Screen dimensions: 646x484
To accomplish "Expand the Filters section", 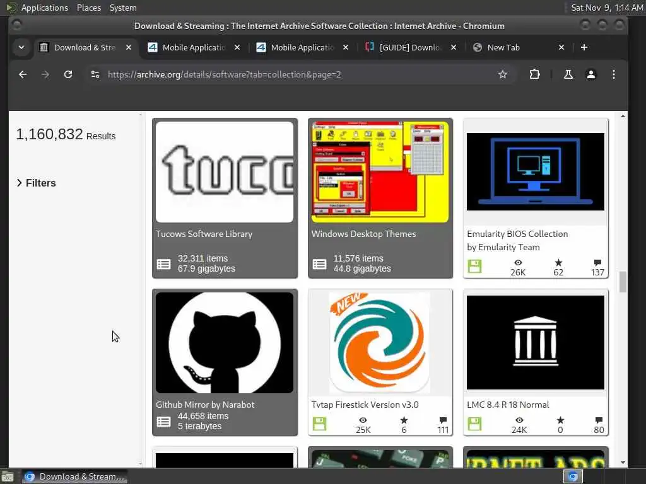I will tap(36, 183).
